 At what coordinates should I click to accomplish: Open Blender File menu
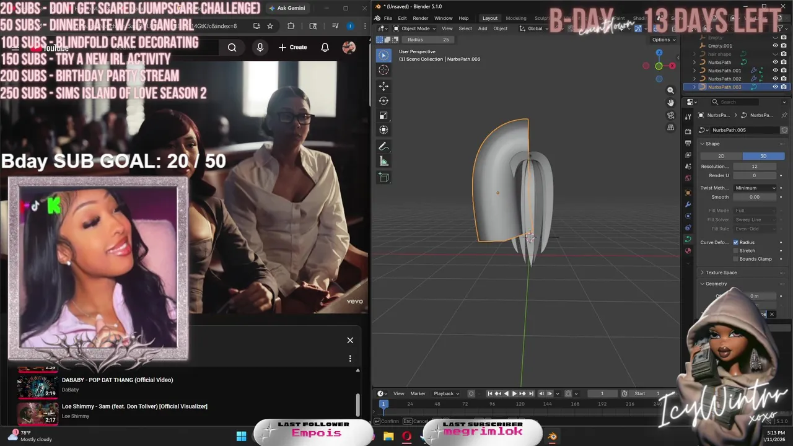click(x=388, y=18)
